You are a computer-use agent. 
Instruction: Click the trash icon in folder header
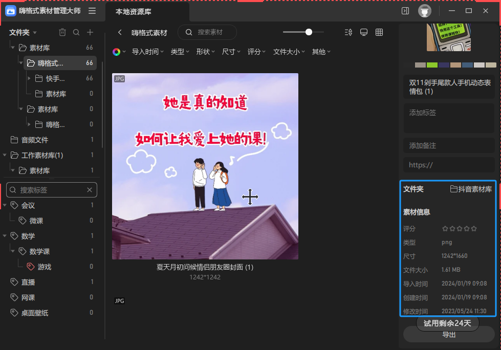tap(62, 32)
